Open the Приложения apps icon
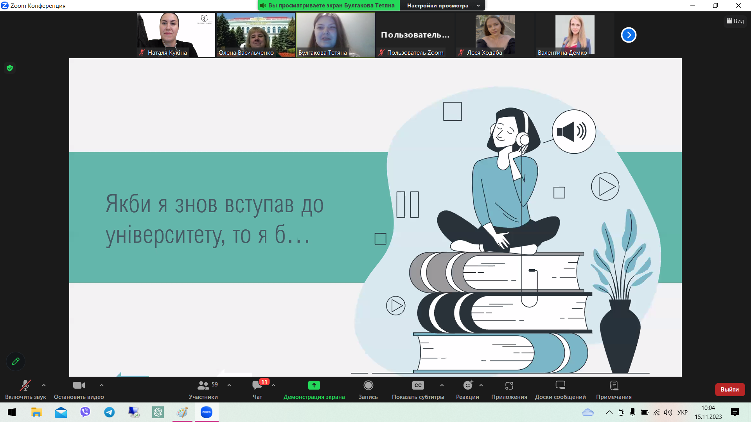 pos(509,386)
